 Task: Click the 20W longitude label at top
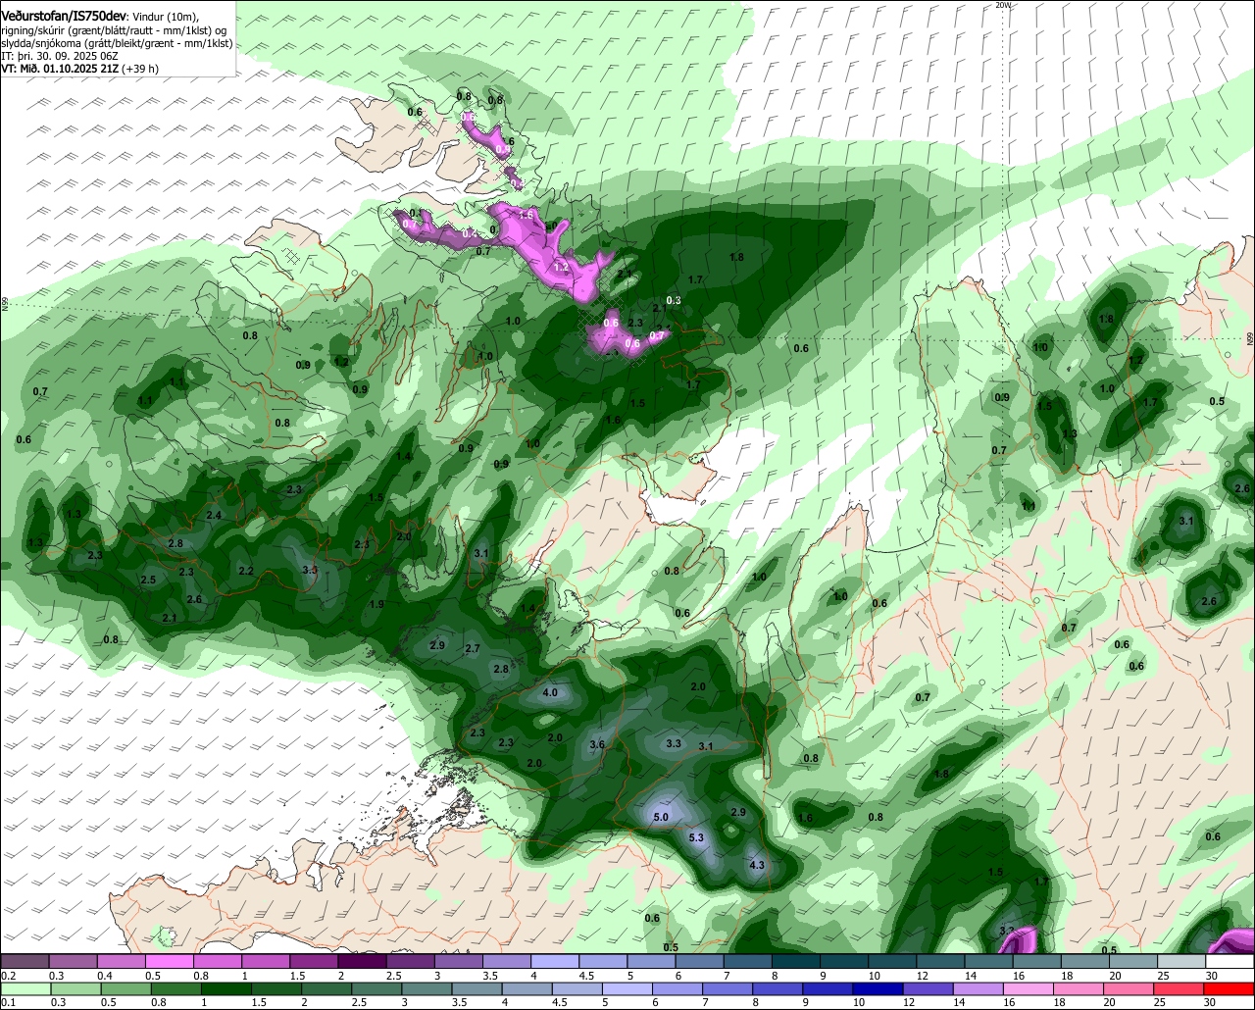(x=1002, y=5)
